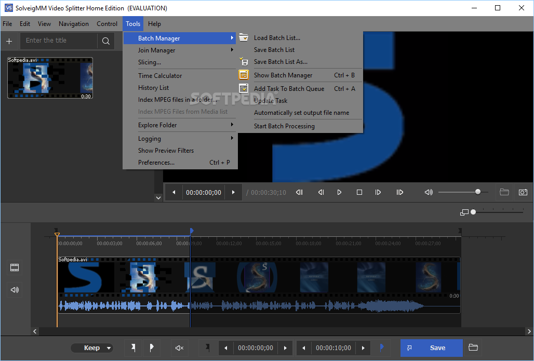The width and height of the screenshot is (534, 361).
Task: Expand the Logging submenu
Action: click(232, 138)
